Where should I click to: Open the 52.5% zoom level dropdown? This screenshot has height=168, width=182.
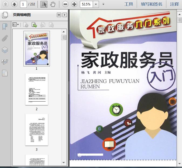pos(96,4)
